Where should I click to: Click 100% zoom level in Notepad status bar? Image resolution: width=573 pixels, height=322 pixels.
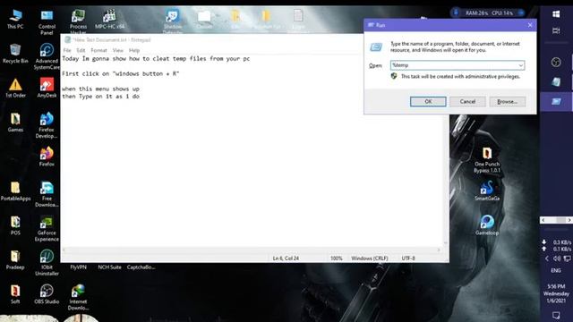point(337,258)
